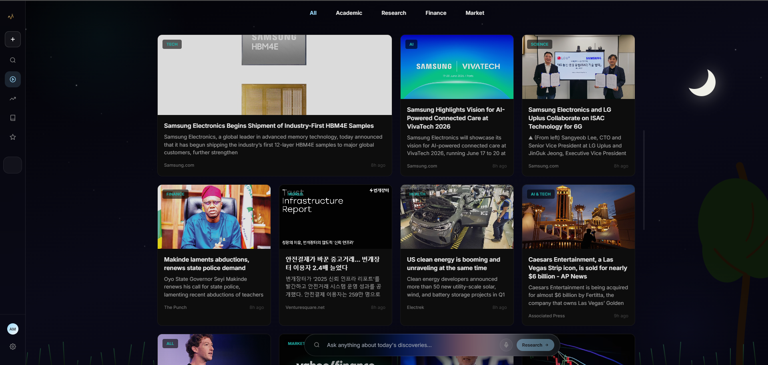This screenshot has height=365, width=768.
Task: Focus the Ask anything input field
Action: (410, 345)
